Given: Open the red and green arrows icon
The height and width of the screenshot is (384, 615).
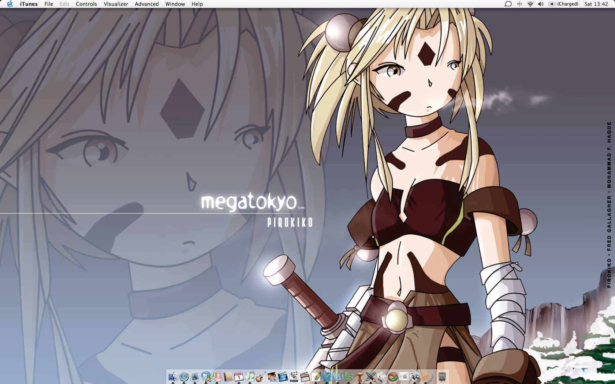Looking at the screenshot, I should click(x=392, y=376).
